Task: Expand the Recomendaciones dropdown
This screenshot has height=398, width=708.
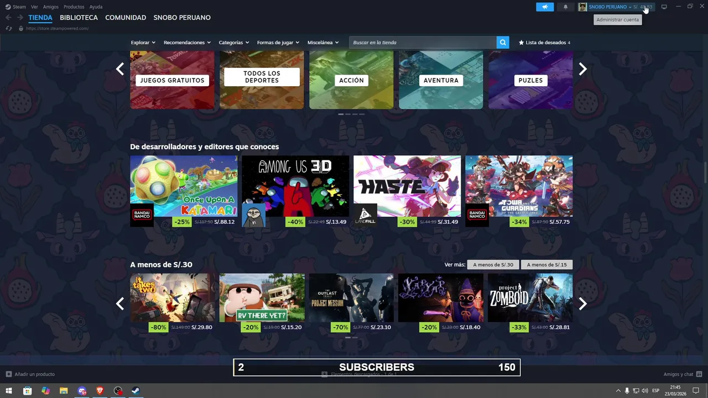Action: click(x=187, y=43)
